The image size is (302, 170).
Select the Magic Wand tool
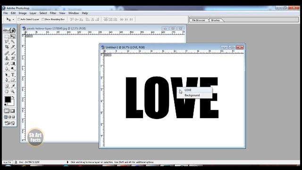point(13,42)
